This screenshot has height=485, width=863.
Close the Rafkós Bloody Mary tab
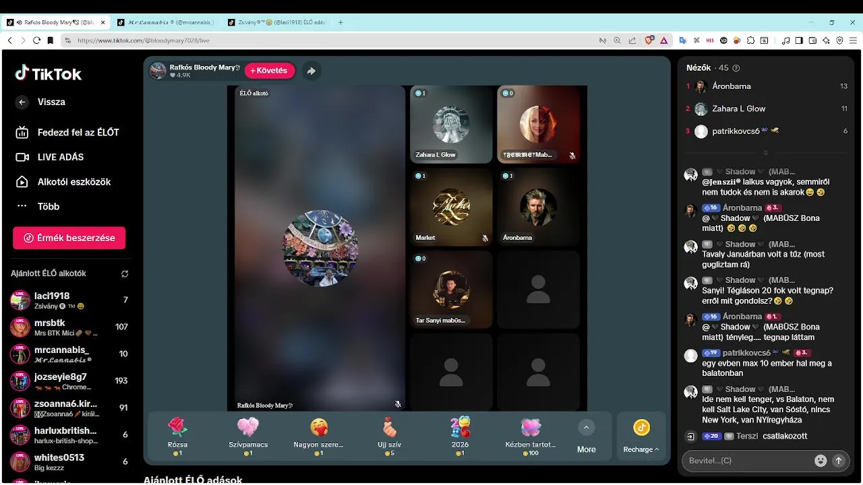[103, 22]
